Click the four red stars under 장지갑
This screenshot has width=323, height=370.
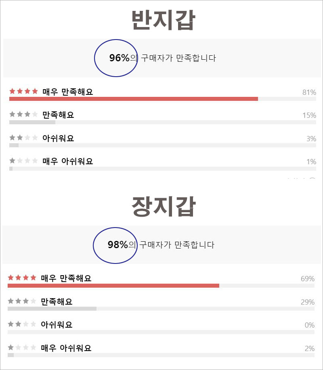[x=22, y=278]
